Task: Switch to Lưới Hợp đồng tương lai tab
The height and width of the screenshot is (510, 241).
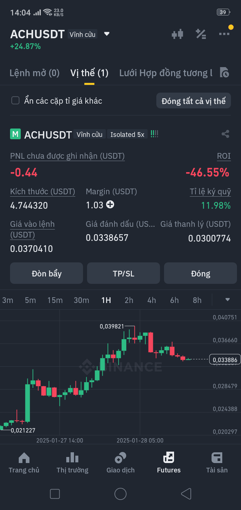Action: tap(166, 73)
